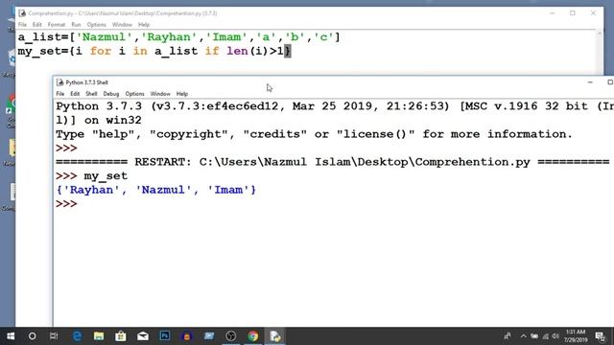Viewport: 614px width, 345px height.
Task: Open clock and date flyout
Action: [576, 336]
